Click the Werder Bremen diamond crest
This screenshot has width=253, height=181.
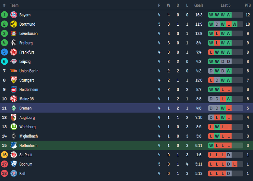point(14,108)
